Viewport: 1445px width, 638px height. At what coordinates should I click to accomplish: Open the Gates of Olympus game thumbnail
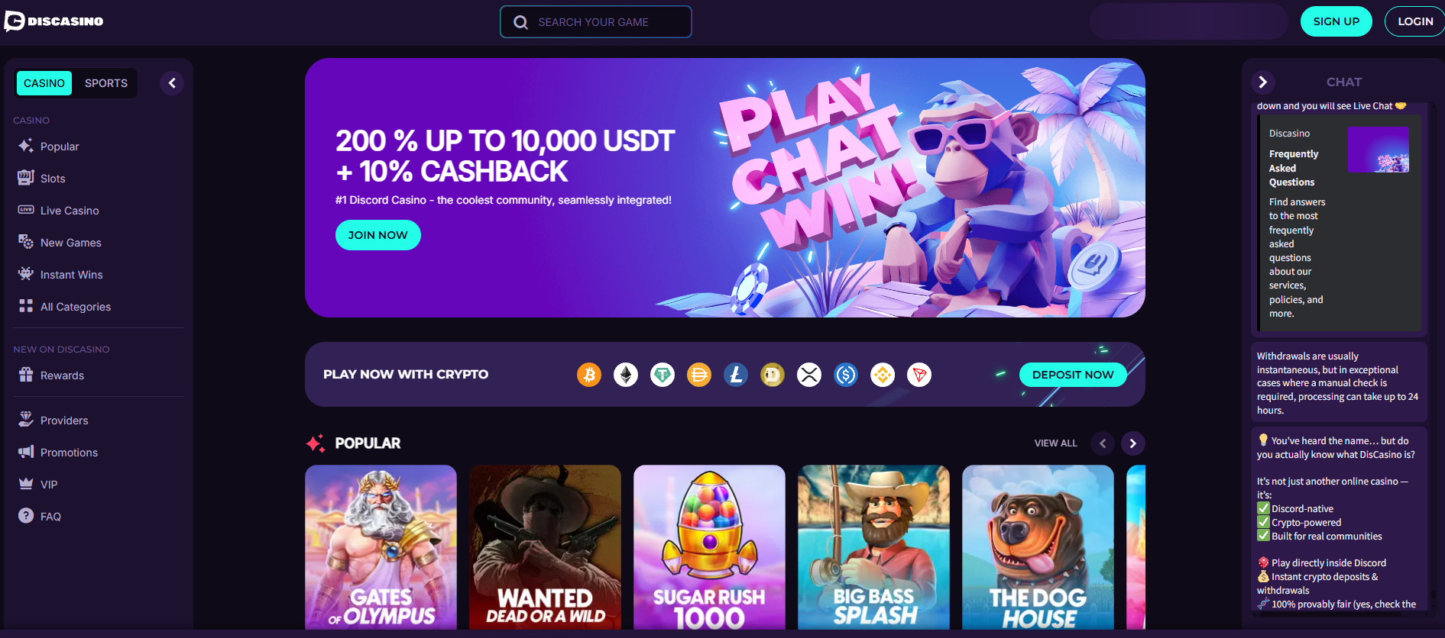(x=381, y=547)
